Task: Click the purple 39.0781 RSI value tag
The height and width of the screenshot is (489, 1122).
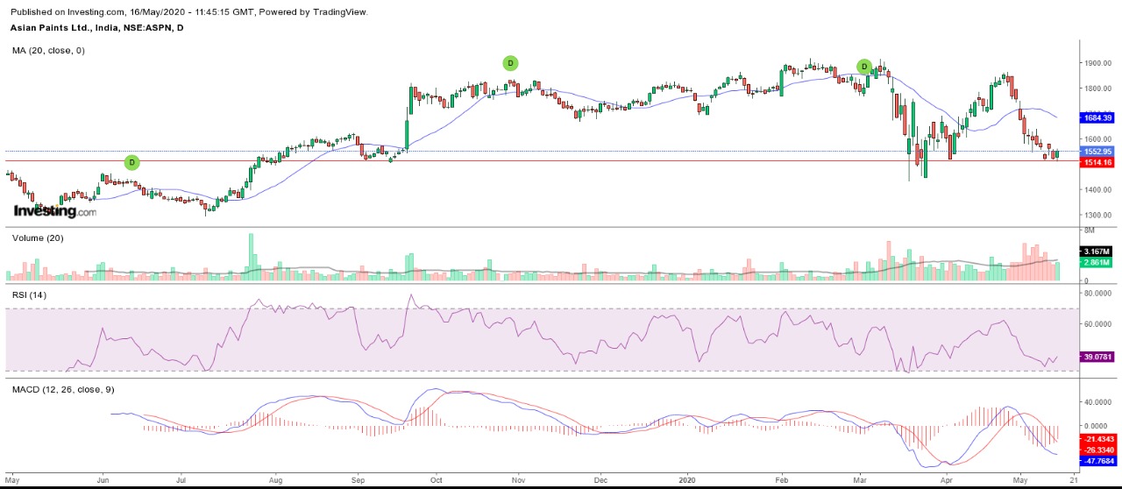Action: [1097, 358]
